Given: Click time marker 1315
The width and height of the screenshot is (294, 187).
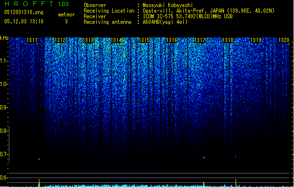Looking at the screenshot, I should tap(144, 40).
